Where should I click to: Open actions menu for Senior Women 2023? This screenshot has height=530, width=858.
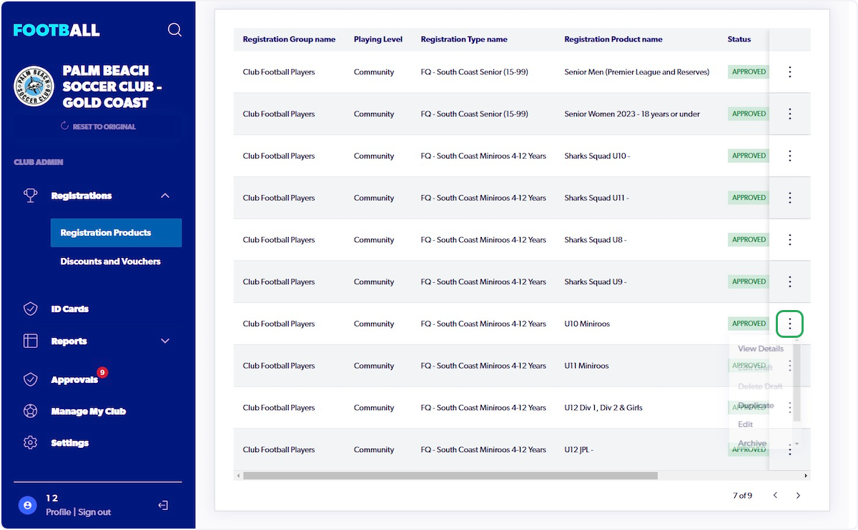[790, 114]
